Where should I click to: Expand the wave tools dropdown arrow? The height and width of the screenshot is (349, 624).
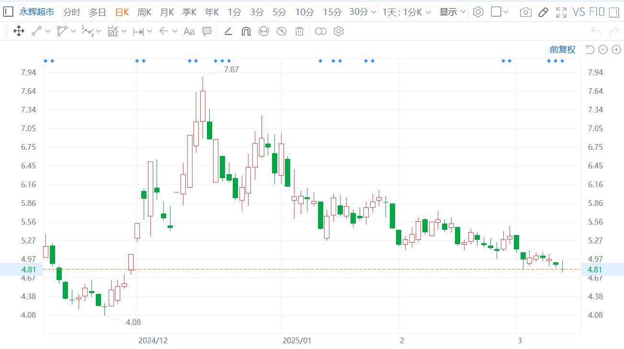99,32
